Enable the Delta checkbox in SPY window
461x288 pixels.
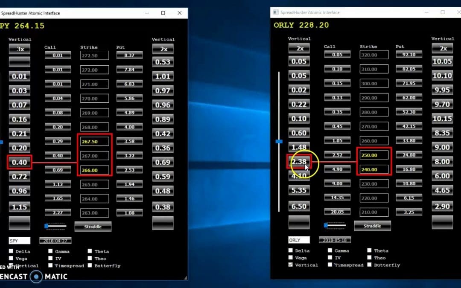[11, 251]
